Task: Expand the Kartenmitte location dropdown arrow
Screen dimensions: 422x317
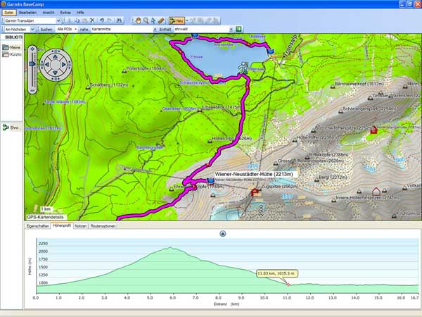Action: point(155,29)
